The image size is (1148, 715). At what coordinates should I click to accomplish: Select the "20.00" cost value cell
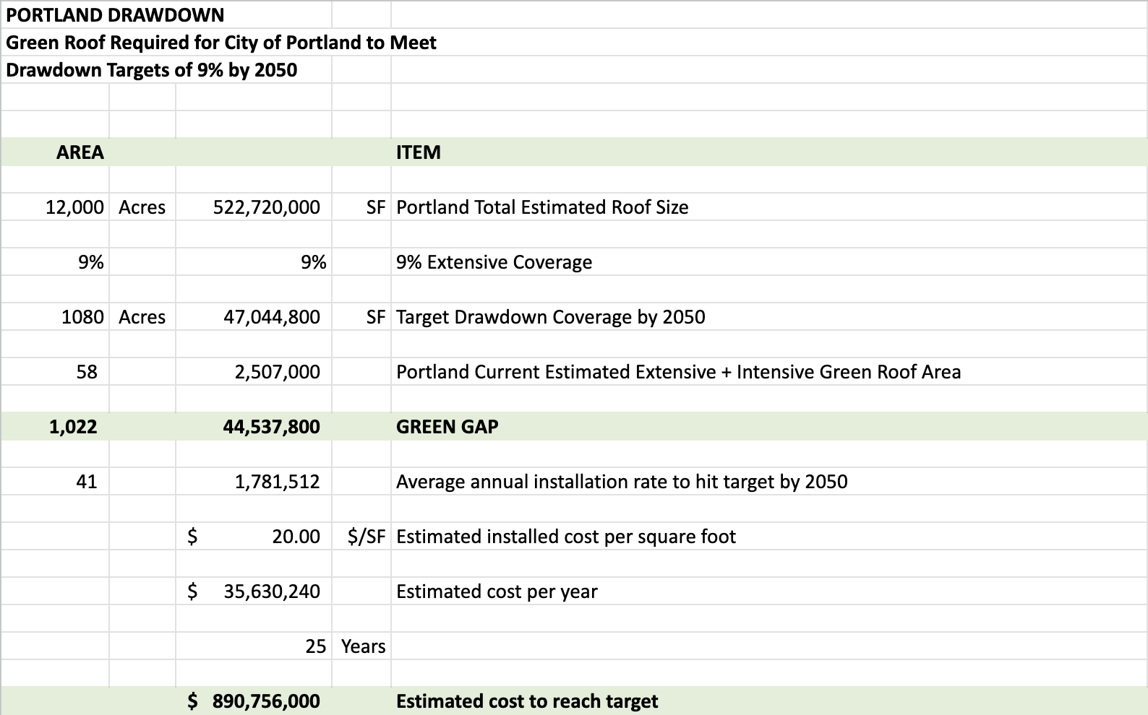296,537
